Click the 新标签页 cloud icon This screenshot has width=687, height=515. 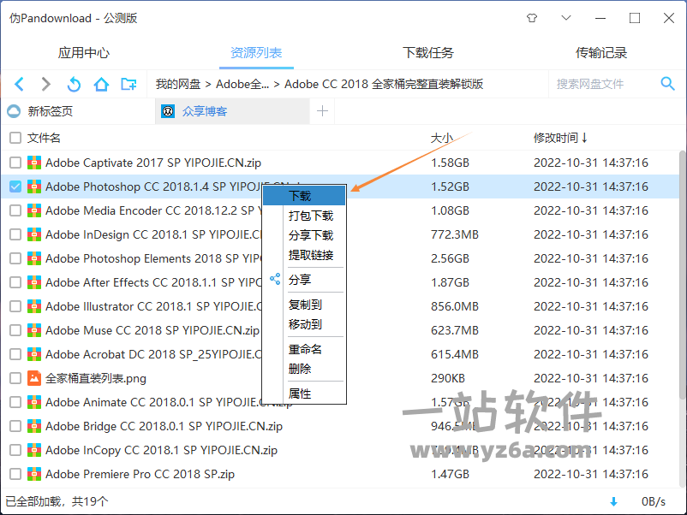click(14, 111)
